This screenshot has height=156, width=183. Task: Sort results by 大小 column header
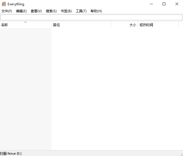(125, 25)
